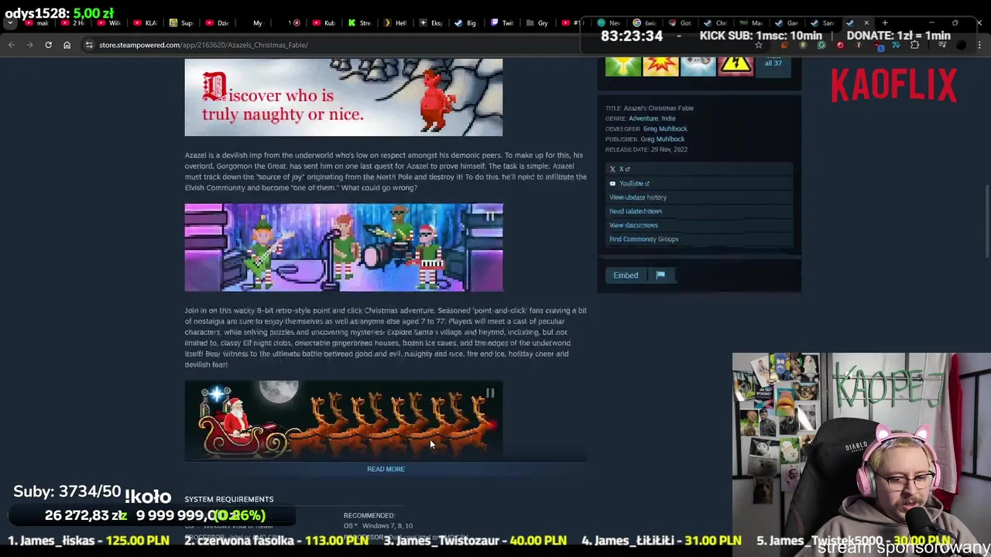The width and height of the screenshot is (991, 557).
Task: View site information next to the URL
Action: (x=89, y=45)
